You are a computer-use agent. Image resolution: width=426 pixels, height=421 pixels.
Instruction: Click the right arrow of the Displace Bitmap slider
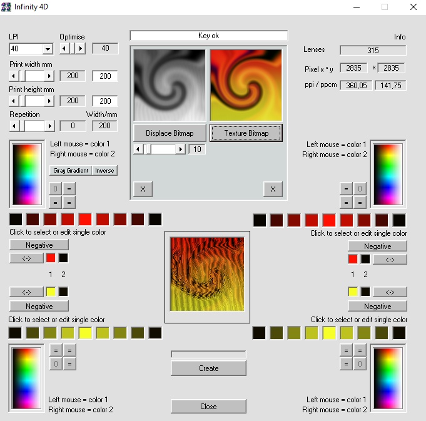(x=181, y=149)
